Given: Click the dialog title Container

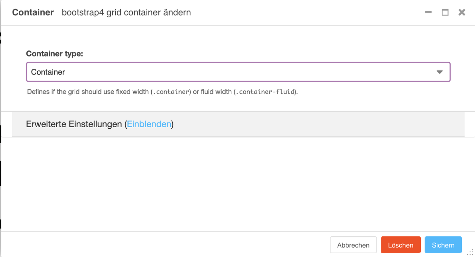Looking at the screenshot, I should pyautogui.click(x=33, y=12).
